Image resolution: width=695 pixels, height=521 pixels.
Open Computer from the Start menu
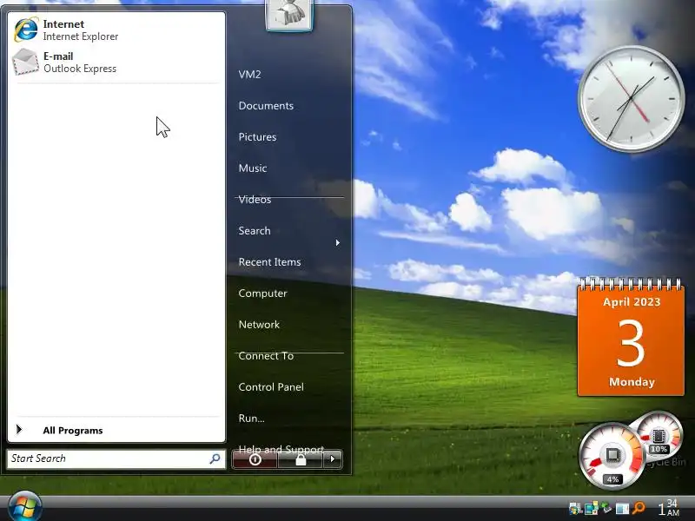click(263, 293)
